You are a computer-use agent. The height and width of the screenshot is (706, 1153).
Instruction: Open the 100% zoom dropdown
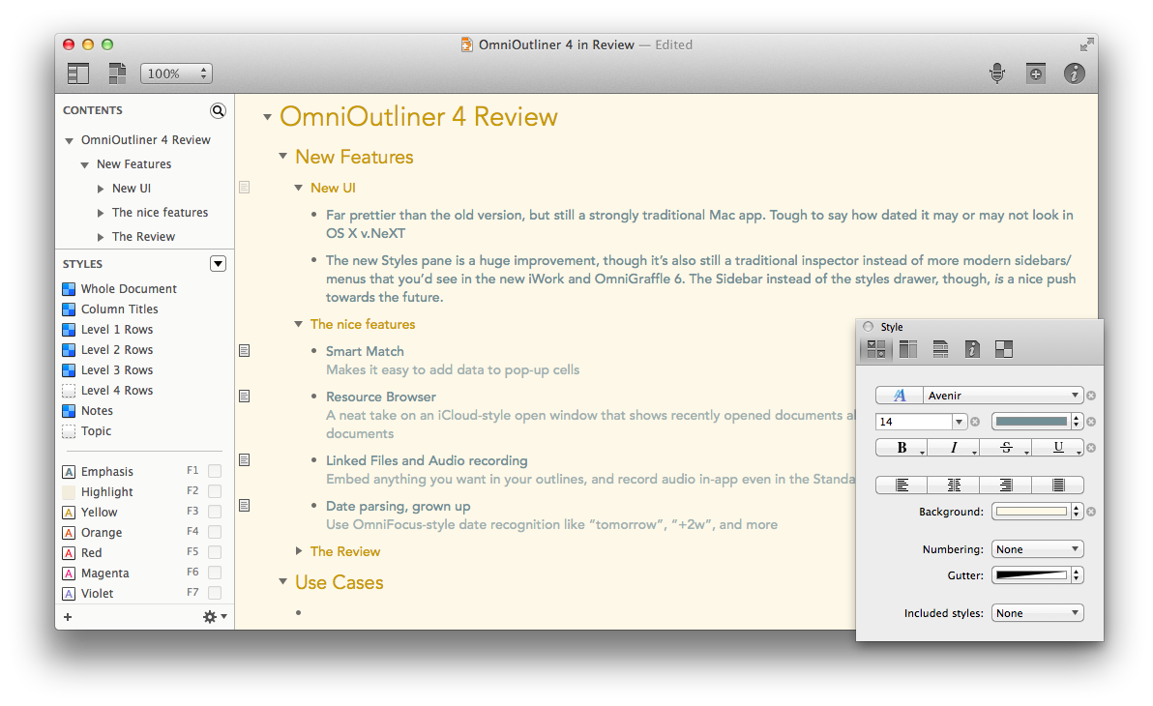[176, 74]
